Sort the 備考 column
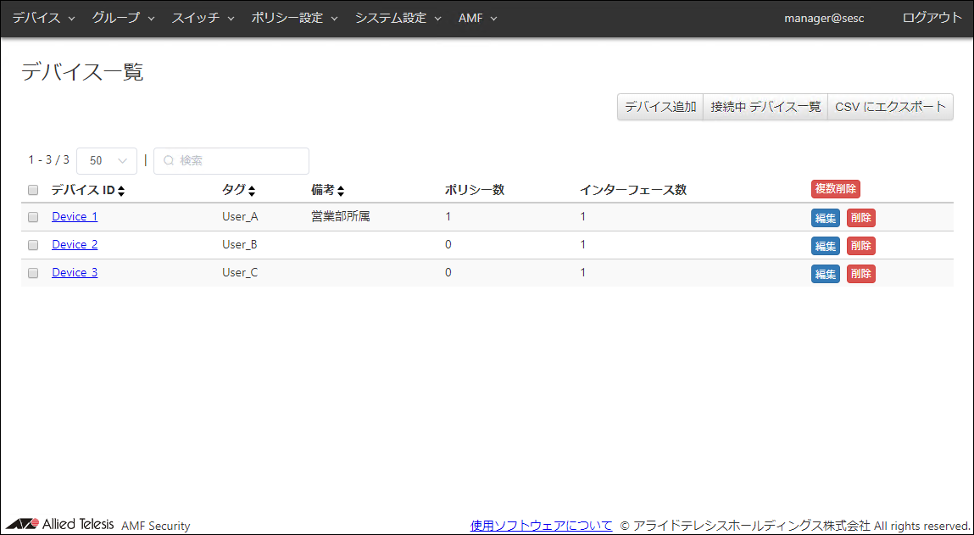 [x=340, y=191]
